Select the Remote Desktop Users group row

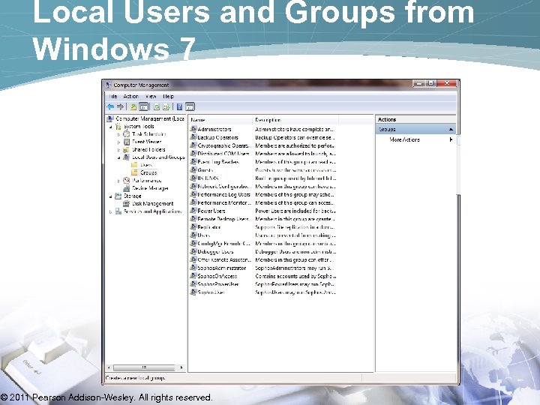(x=263, y=219)
